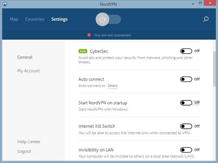Switch to the Countries tab
218x163 pixels.
point(35,19)
